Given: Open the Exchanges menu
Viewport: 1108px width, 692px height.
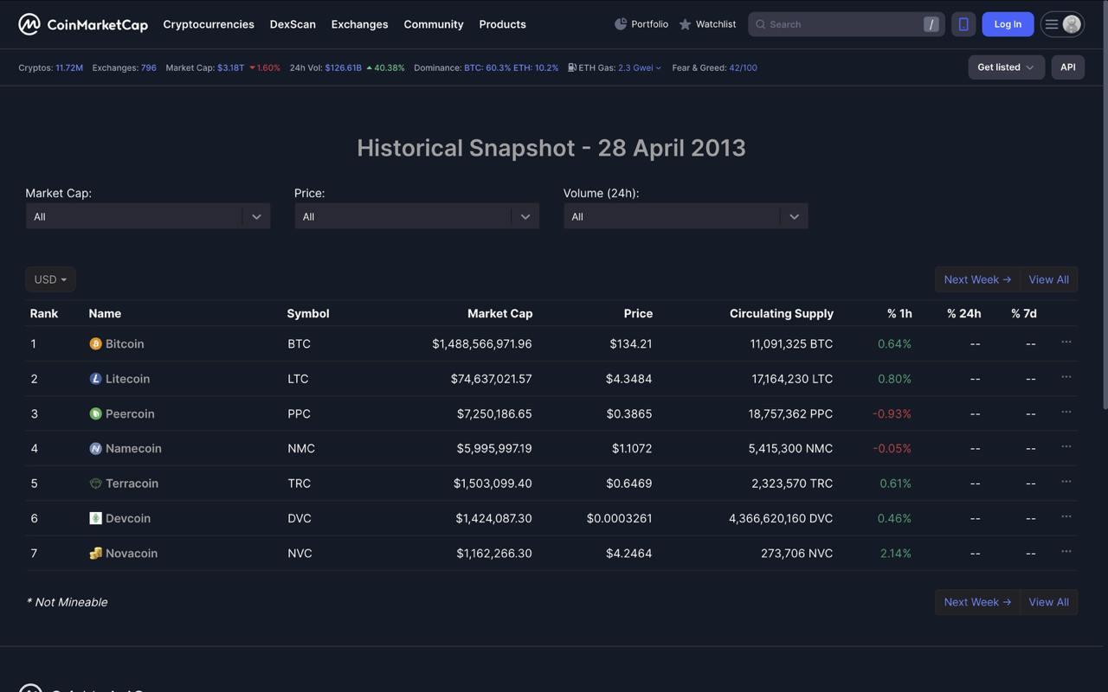Looking at the screenshot, I should (x=359, y=24).
